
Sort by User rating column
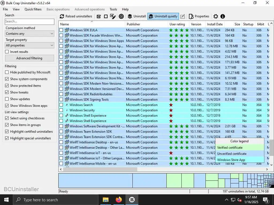click(178, 24)
